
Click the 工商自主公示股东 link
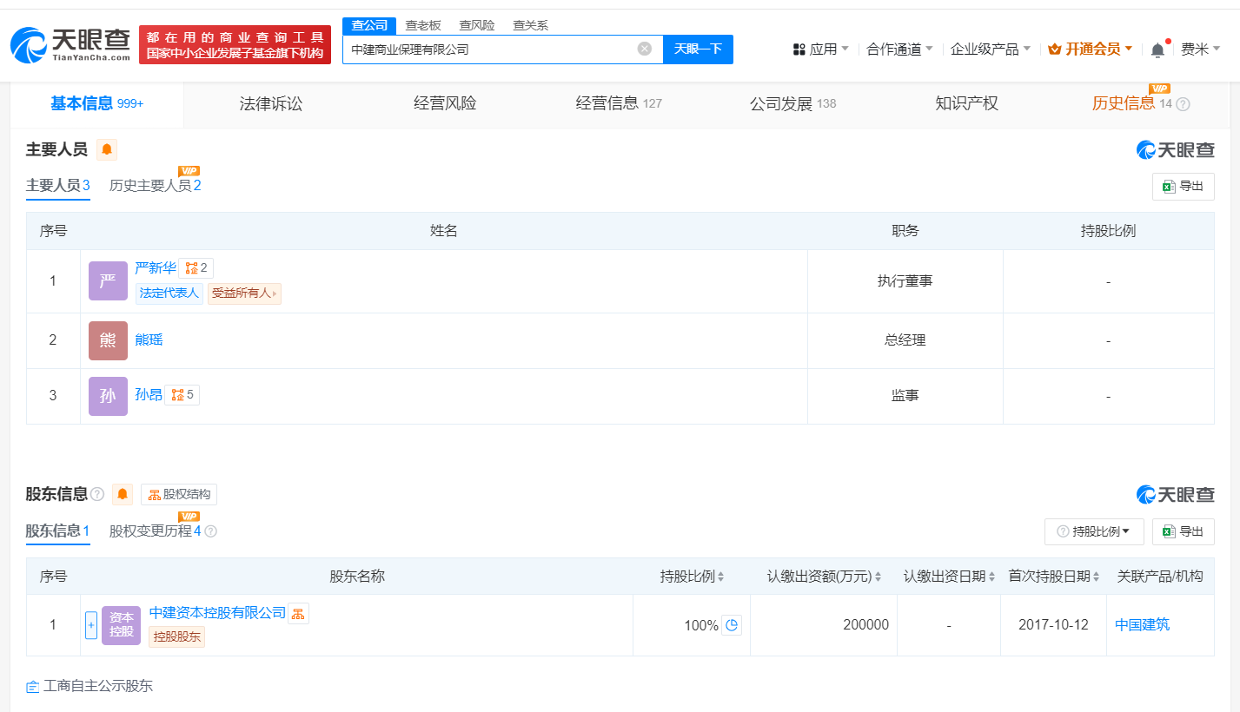coord(90,686)
